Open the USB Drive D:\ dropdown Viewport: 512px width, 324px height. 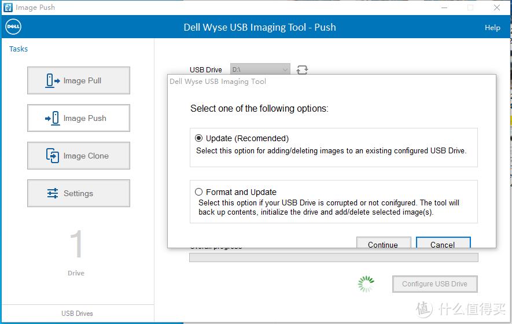(x=260, y=70)
